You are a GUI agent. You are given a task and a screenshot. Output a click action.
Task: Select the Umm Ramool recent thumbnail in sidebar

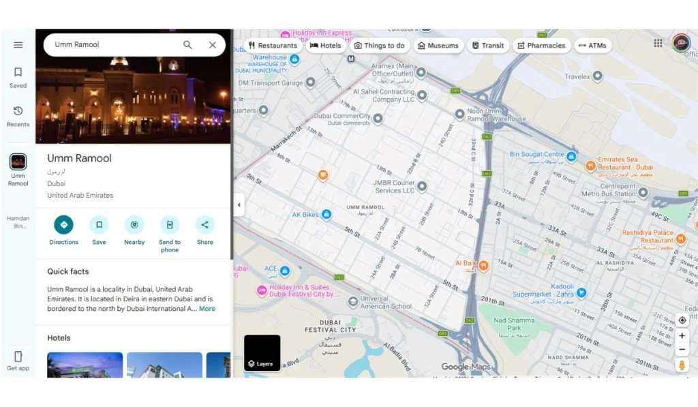18,162
